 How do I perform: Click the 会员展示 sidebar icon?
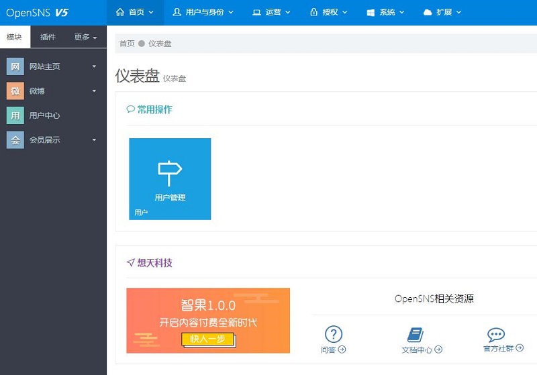click(x=15, y=140)
